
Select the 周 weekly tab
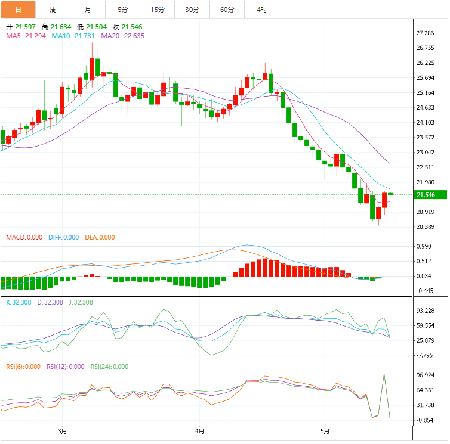coord(53,10)
